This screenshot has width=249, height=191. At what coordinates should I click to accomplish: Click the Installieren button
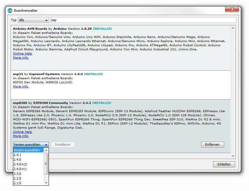pos(63,145)
